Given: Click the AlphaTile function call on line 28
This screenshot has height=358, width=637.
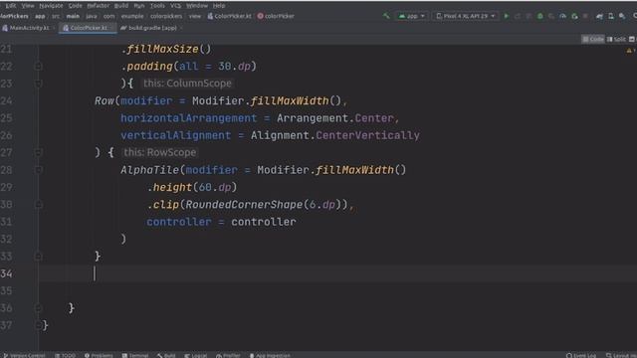Looking at the screenshot, I should click(x=149, y=170).
